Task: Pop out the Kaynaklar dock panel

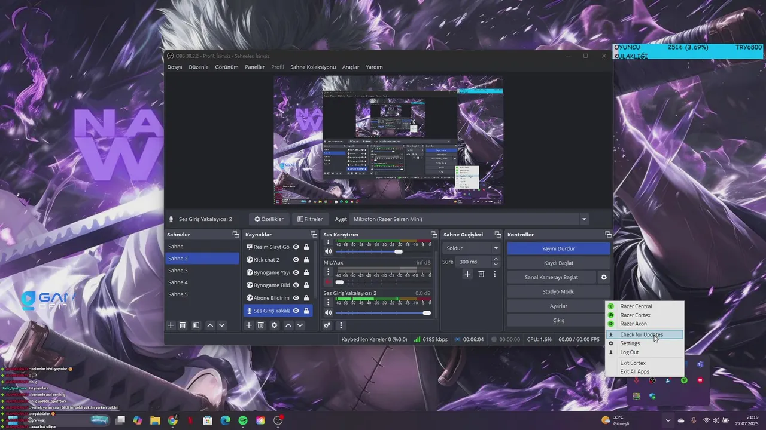Action: pyautogui.click(x=314, y=235)
